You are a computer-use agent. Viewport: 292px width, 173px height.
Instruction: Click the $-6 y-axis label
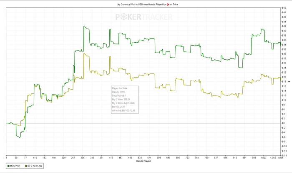(284, 137)
